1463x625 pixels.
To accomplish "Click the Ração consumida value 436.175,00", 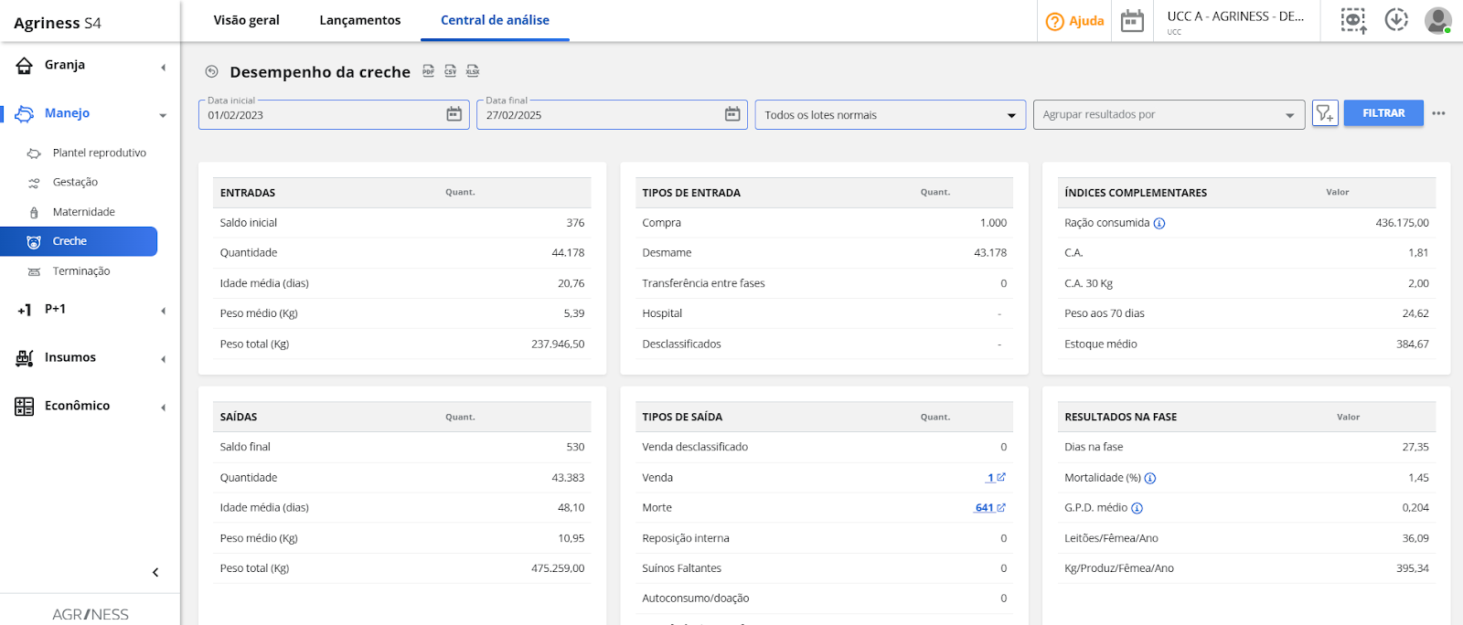I will pyautogui.click(x=1402, y=223).
